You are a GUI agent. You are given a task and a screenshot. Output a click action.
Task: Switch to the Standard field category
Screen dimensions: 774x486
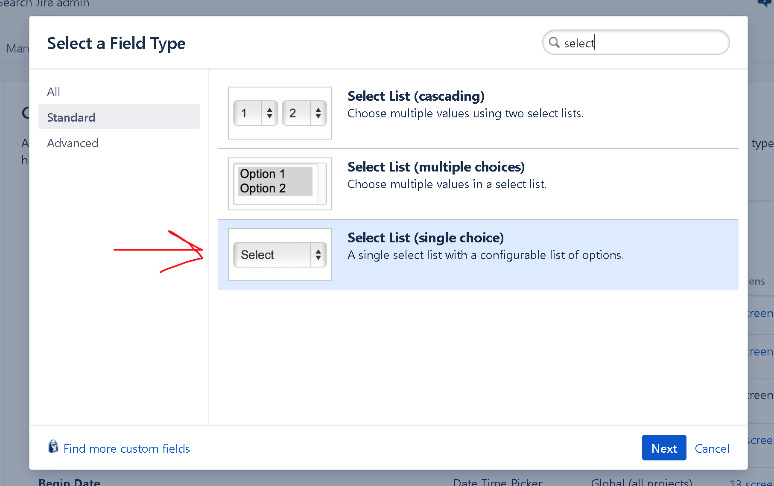(119, 117)
